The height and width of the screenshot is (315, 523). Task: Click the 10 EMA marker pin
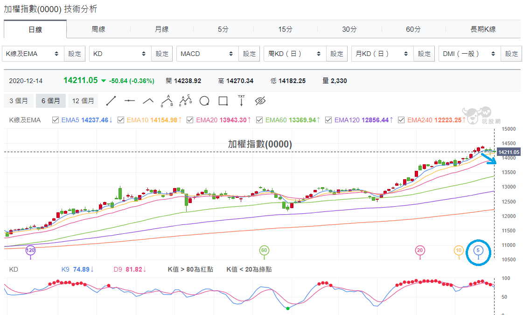point(459,251)
